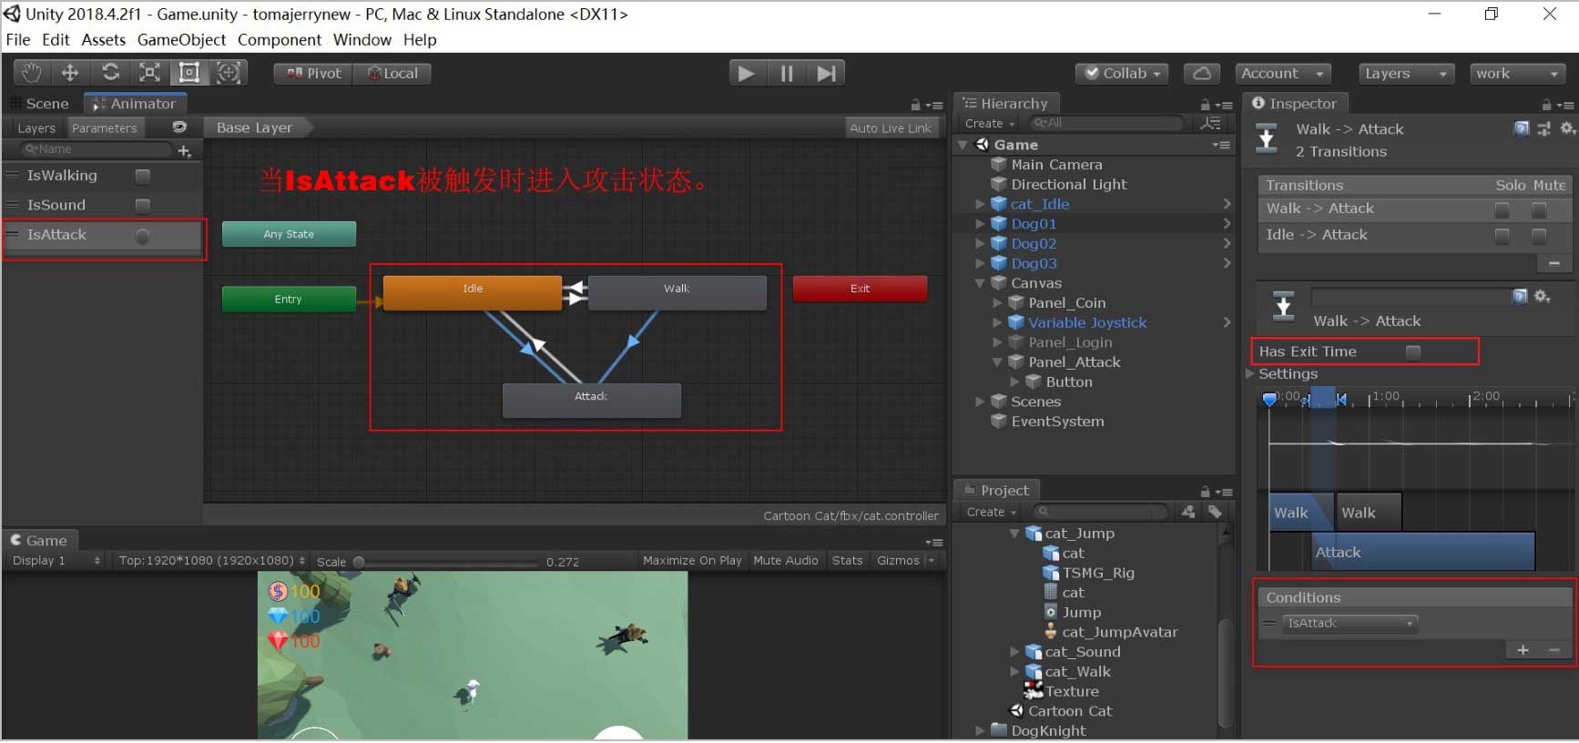Open the cloud services icon
1579x743 pixels.
pos(1201,73)
